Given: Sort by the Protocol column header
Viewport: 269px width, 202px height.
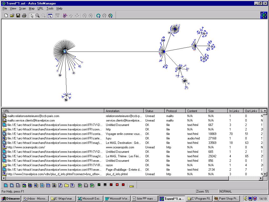Looking at the screenshot, I should 175,111.
